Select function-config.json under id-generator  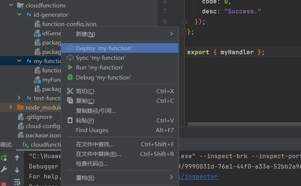pos(69,24)
